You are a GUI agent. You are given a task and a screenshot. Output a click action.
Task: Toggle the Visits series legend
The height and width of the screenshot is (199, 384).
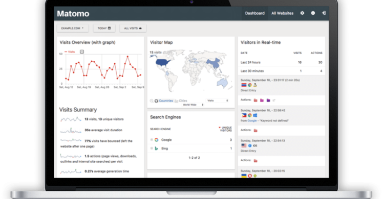pyautogui.click(x=70, y=52)
